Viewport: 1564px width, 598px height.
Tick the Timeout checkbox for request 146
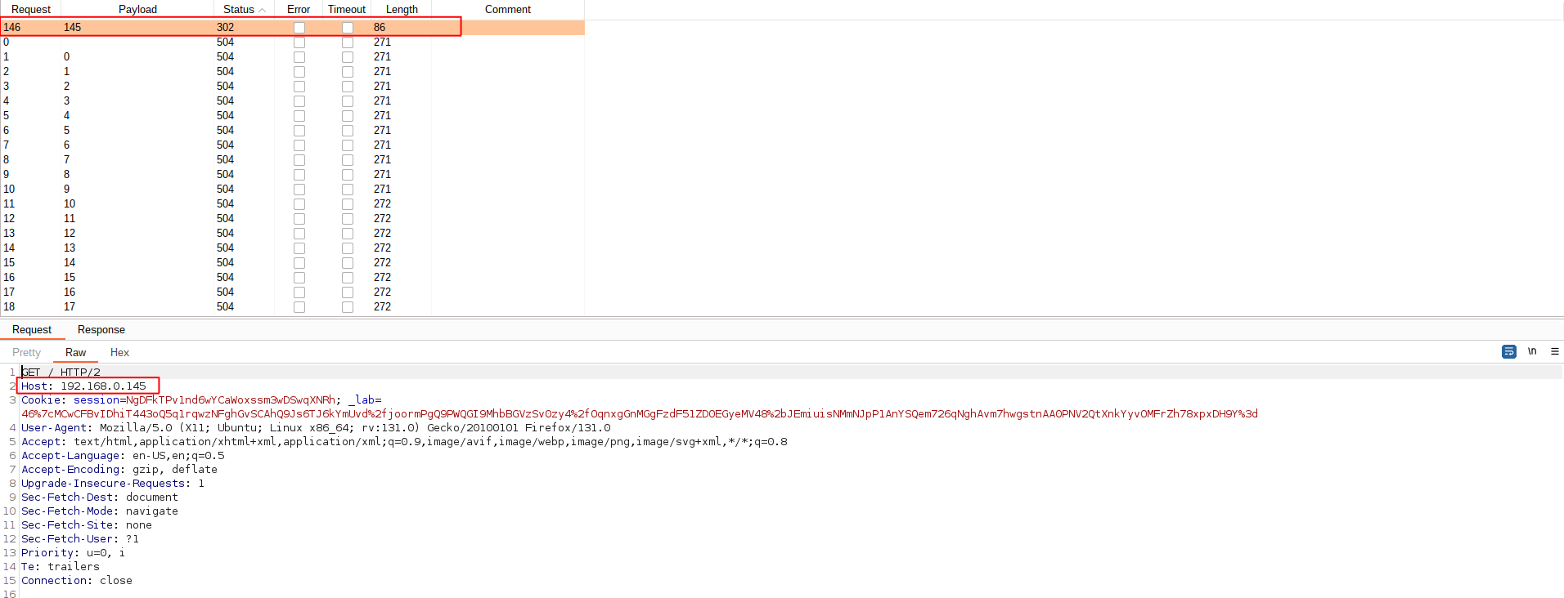(348, 28)
